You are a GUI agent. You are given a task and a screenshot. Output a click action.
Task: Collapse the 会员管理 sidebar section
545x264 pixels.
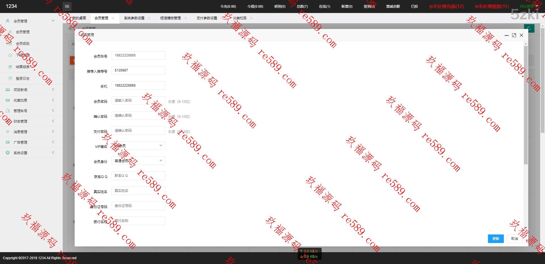click(x=53, y=21)
